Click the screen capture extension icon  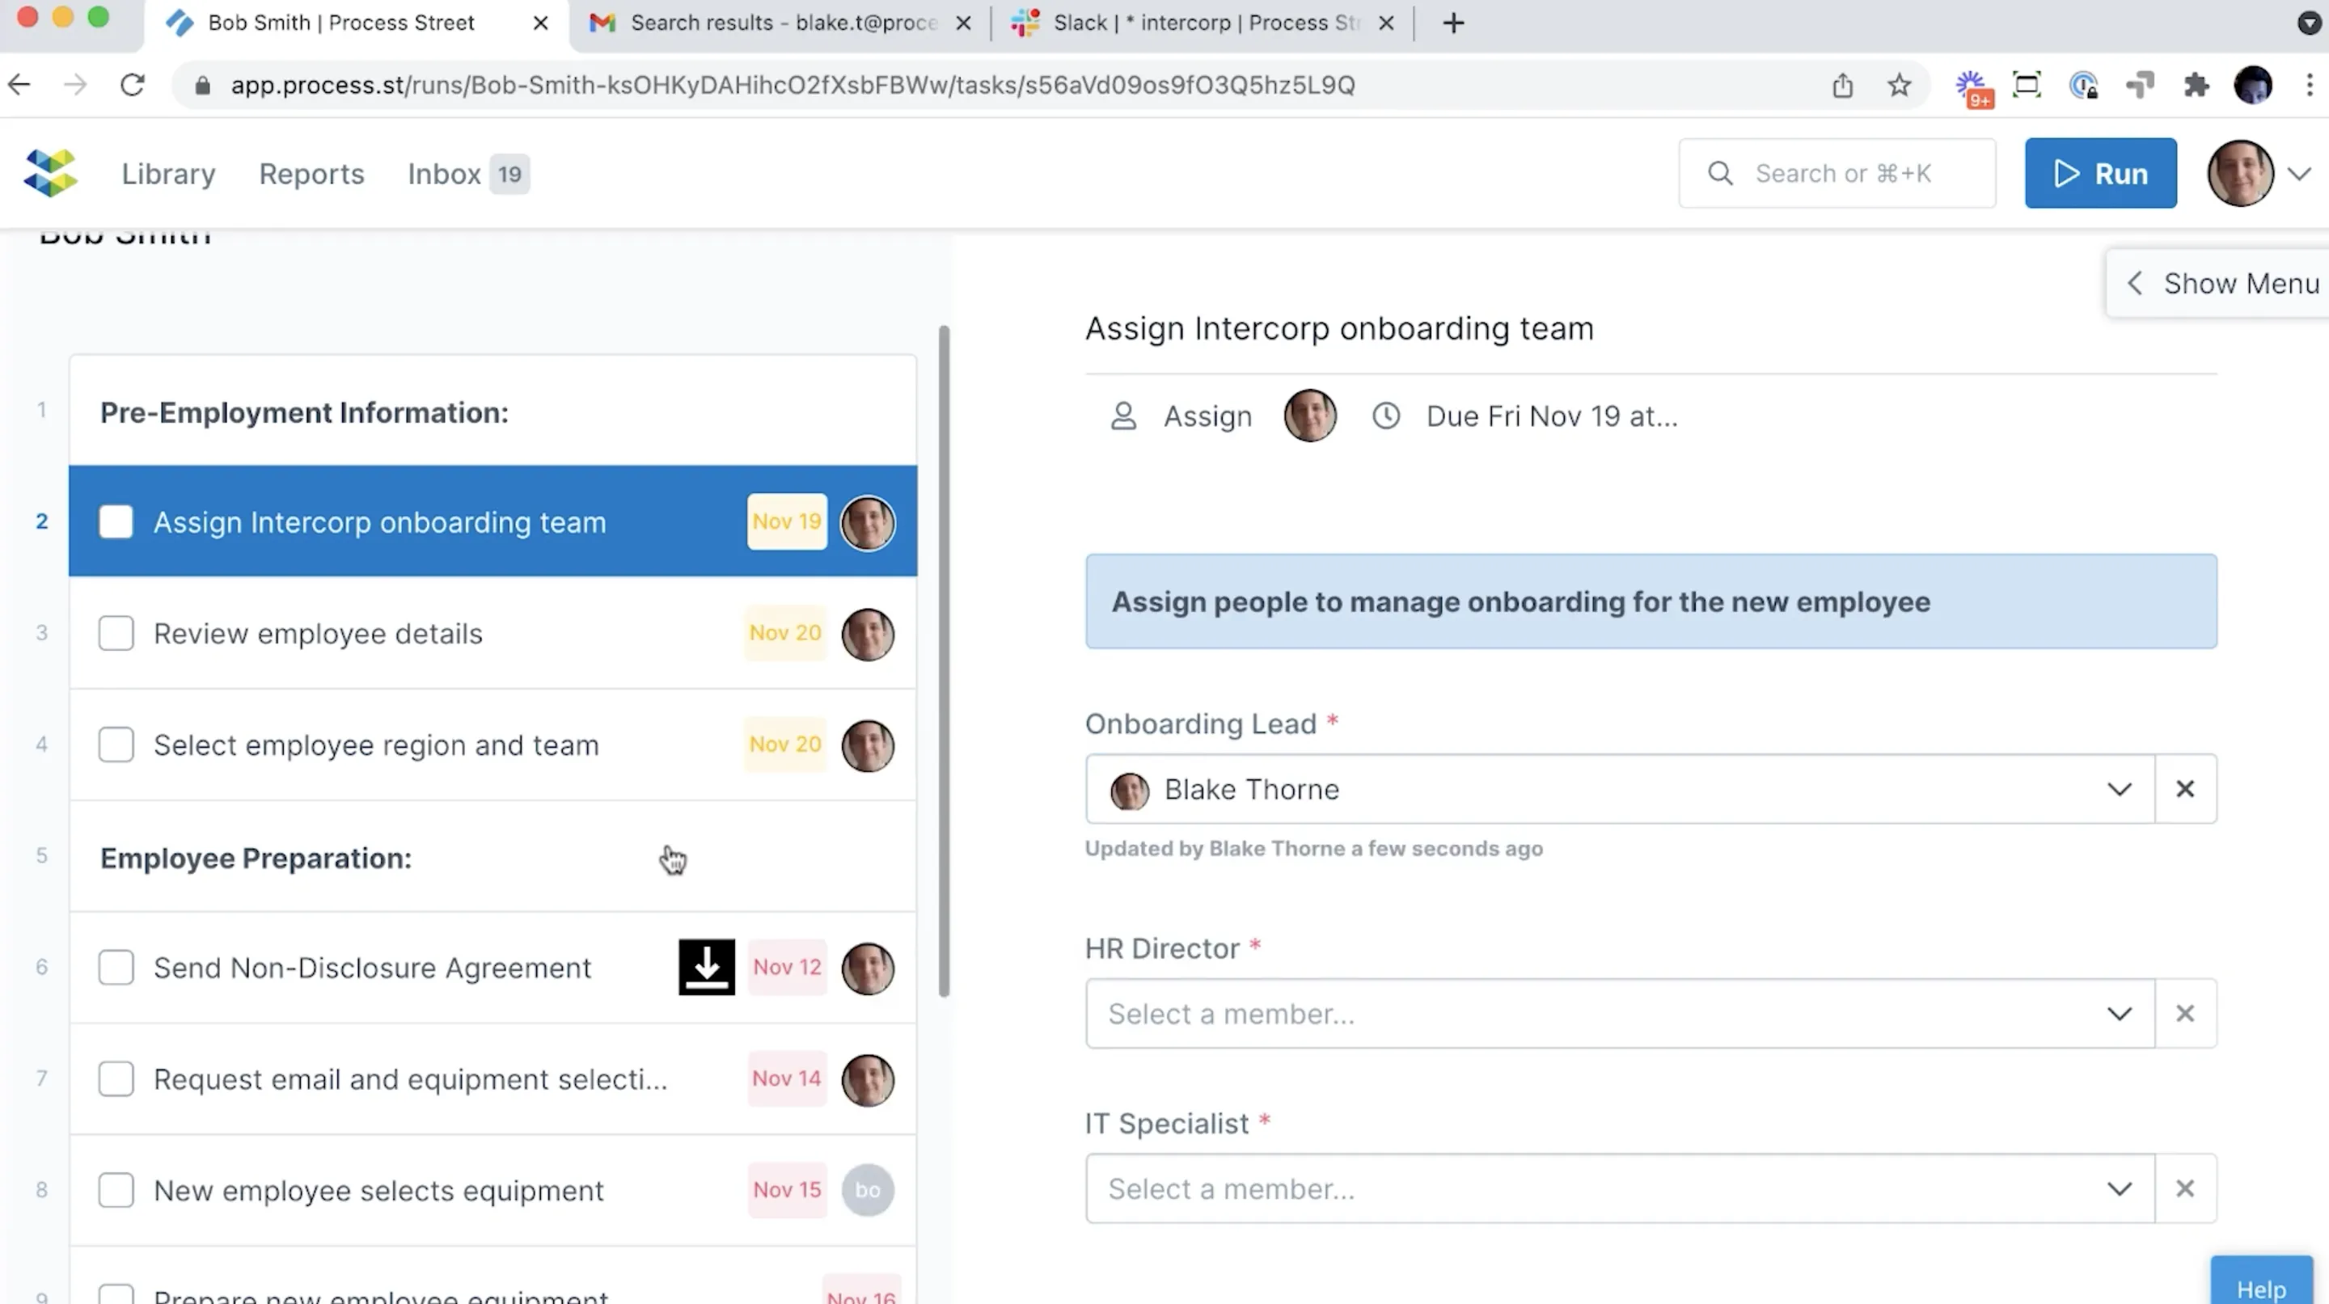pyautogui.click(x=2027, y=85)
